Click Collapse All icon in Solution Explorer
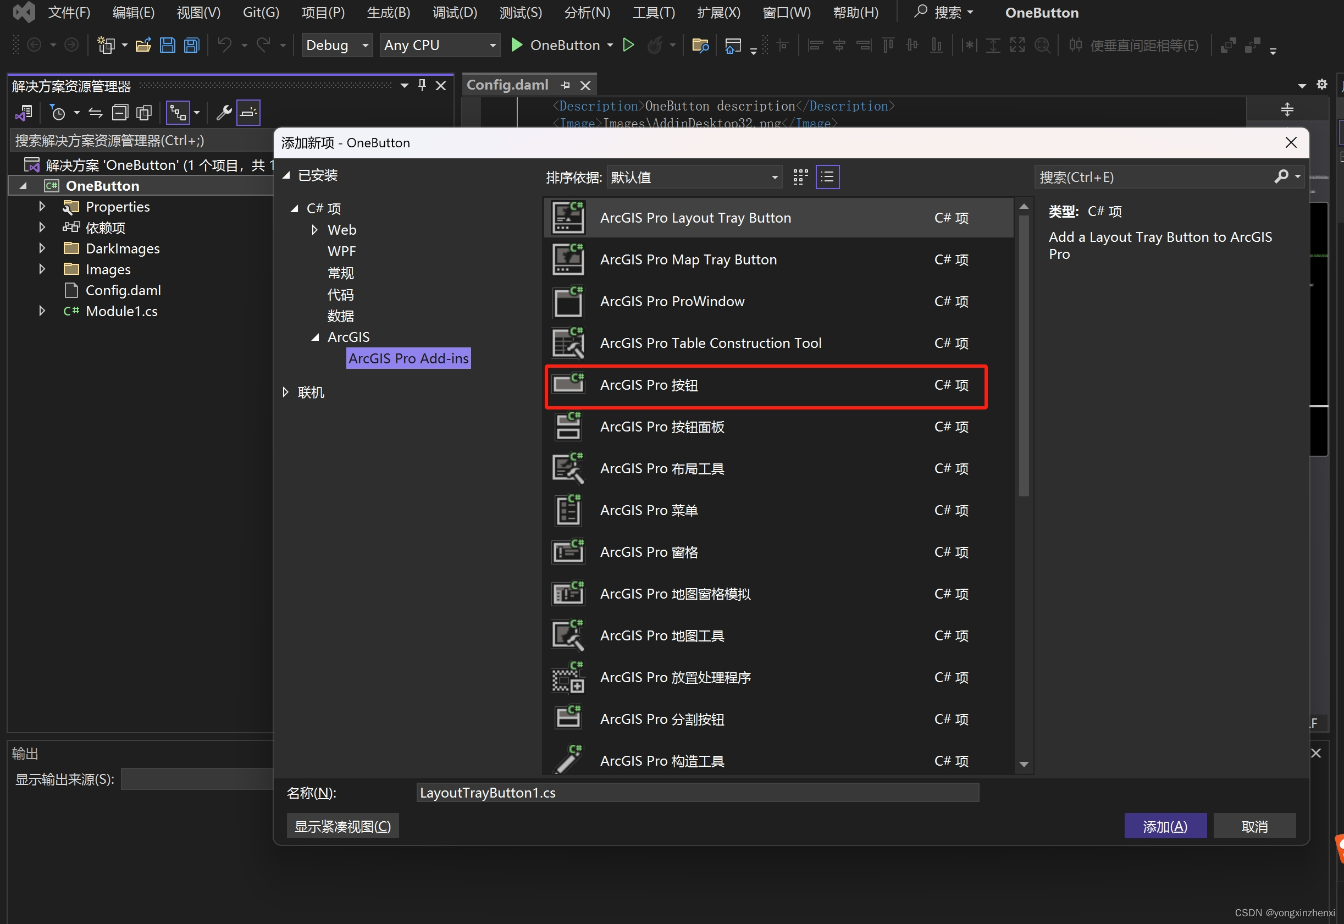This screenshot has height=924, width=1344. tap(120, 112)
